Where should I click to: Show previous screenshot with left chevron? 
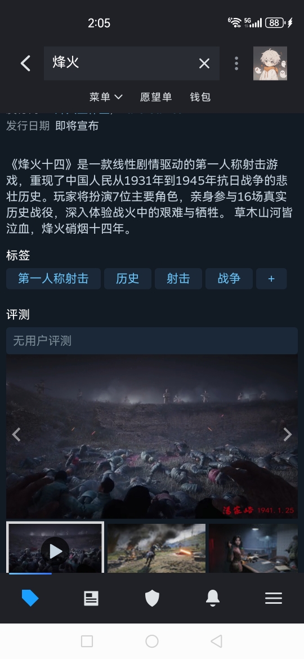click(16, 435)
